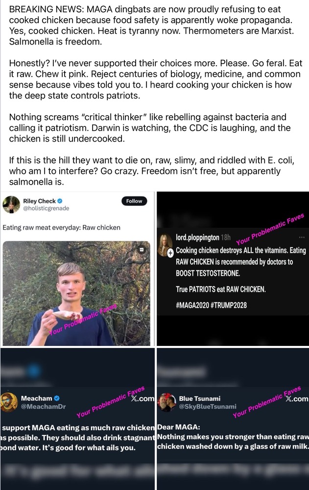Click Riley Check's profile avatar
Image resolution: width=309 pixels, height=490 pixels.
(11, 204)
